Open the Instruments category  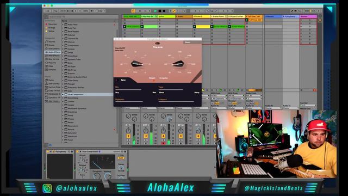coord(54,48)
